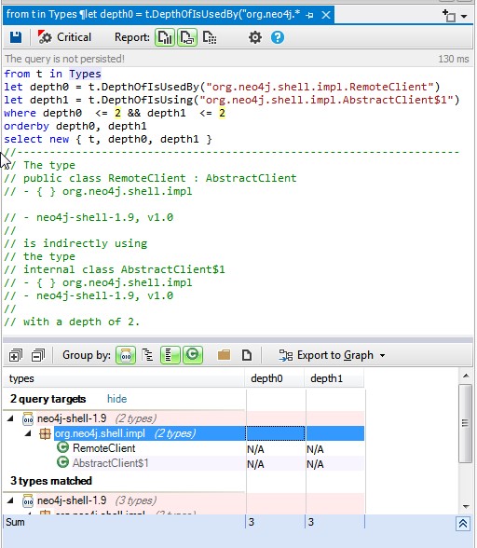The image size is (477, 548).
Task: Collapse neo4j-shell-1.9 (2 types) node
Action: [10, 418]
